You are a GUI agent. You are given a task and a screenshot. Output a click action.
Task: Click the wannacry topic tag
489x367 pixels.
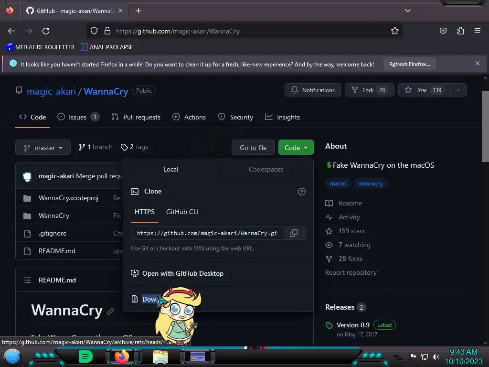[x=371, y=183]
